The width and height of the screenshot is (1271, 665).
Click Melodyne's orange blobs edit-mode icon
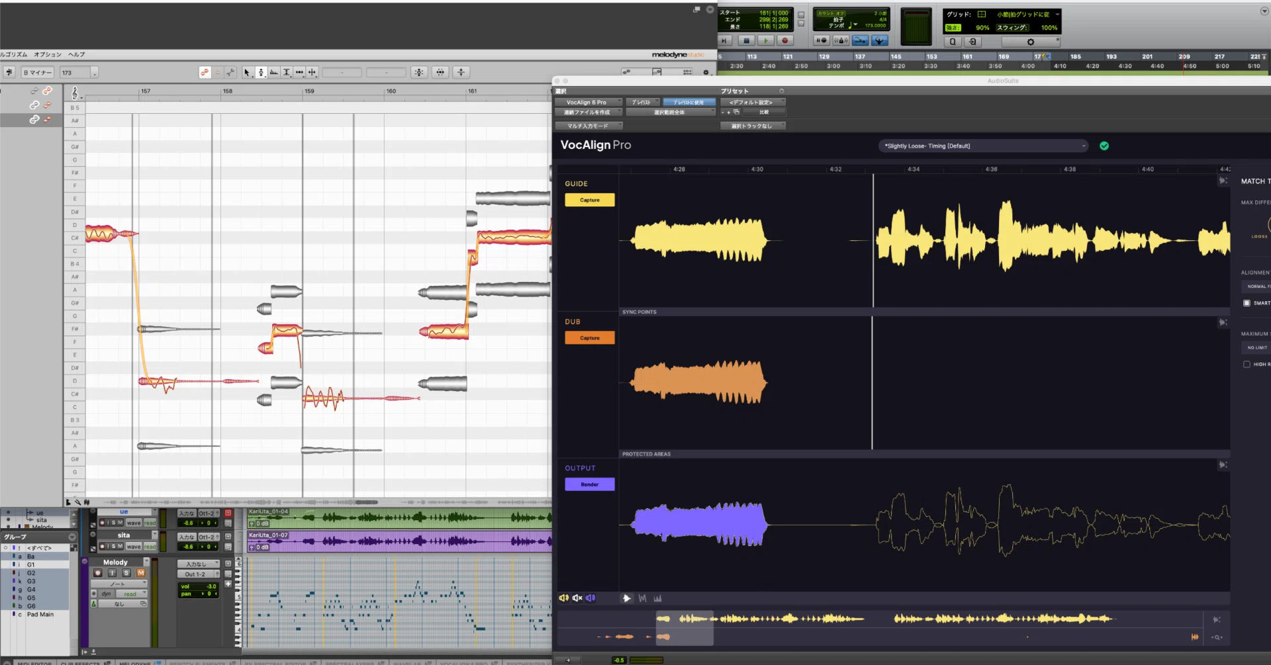[x=205, y=72]
